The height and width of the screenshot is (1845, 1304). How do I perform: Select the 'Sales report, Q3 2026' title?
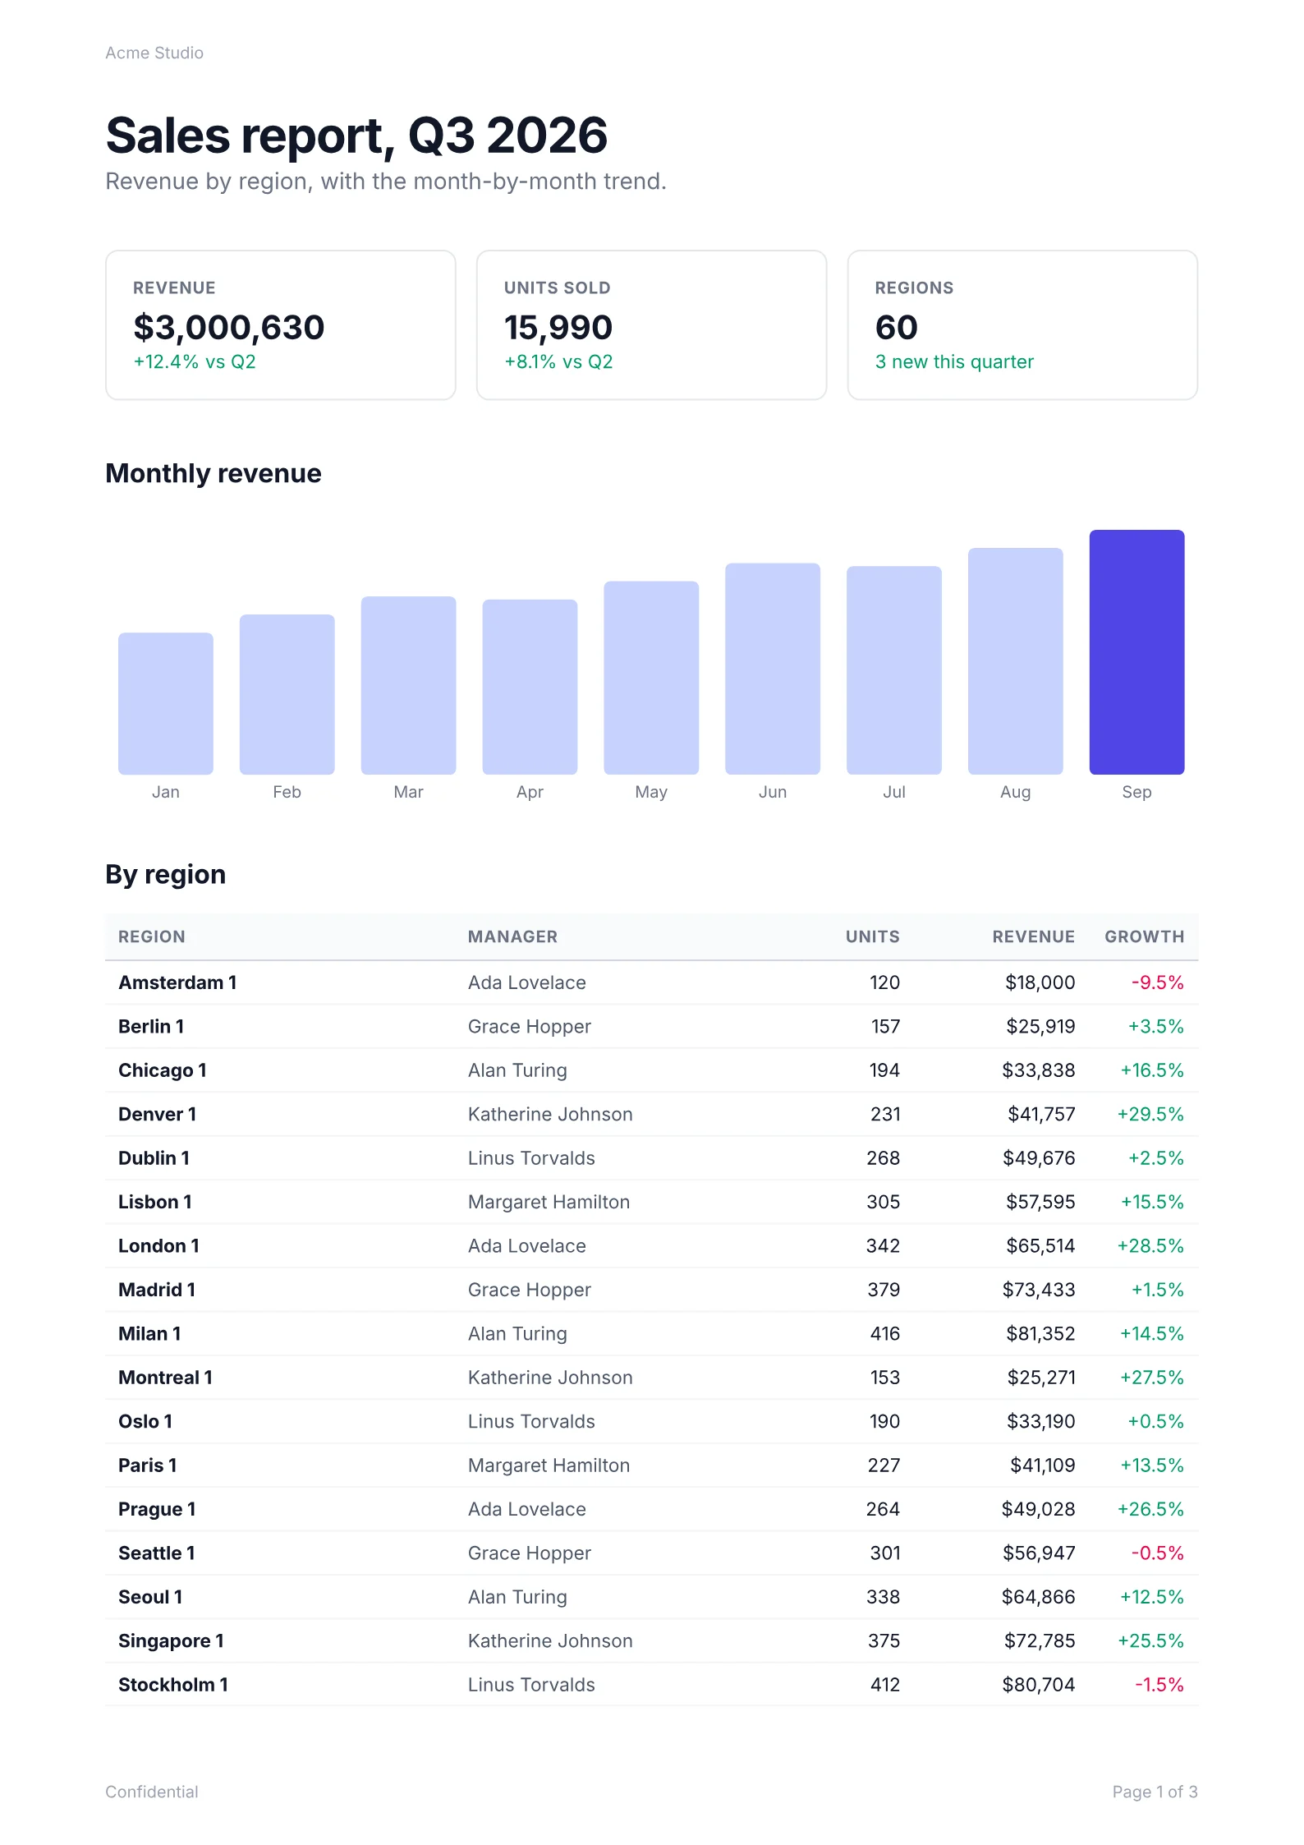pos(356,136)
